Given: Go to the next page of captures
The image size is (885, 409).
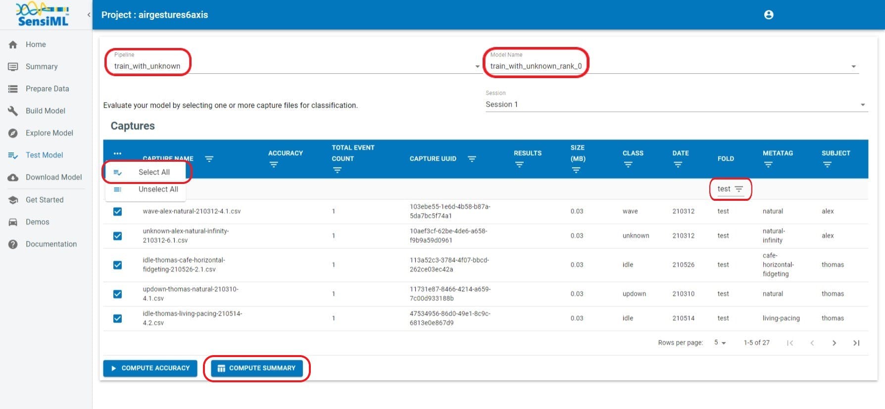Looking at the screenshot, I should click(x=834, y=343).
